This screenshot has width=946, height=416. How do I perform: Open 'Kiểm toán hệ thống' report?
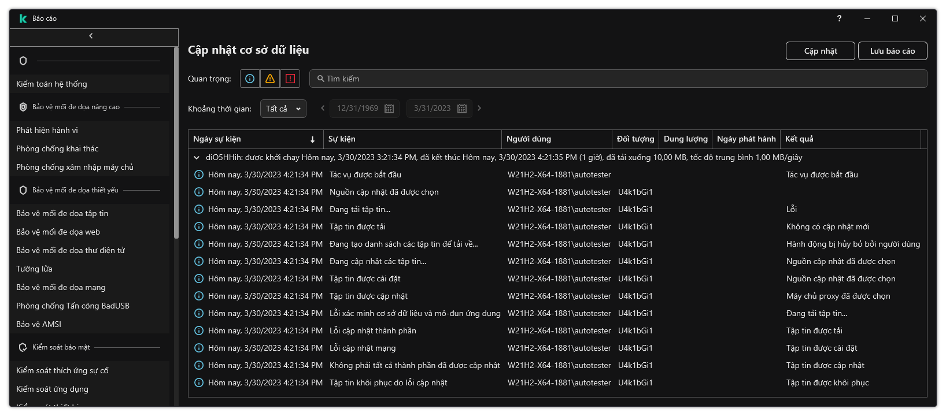tap(52, 84)
